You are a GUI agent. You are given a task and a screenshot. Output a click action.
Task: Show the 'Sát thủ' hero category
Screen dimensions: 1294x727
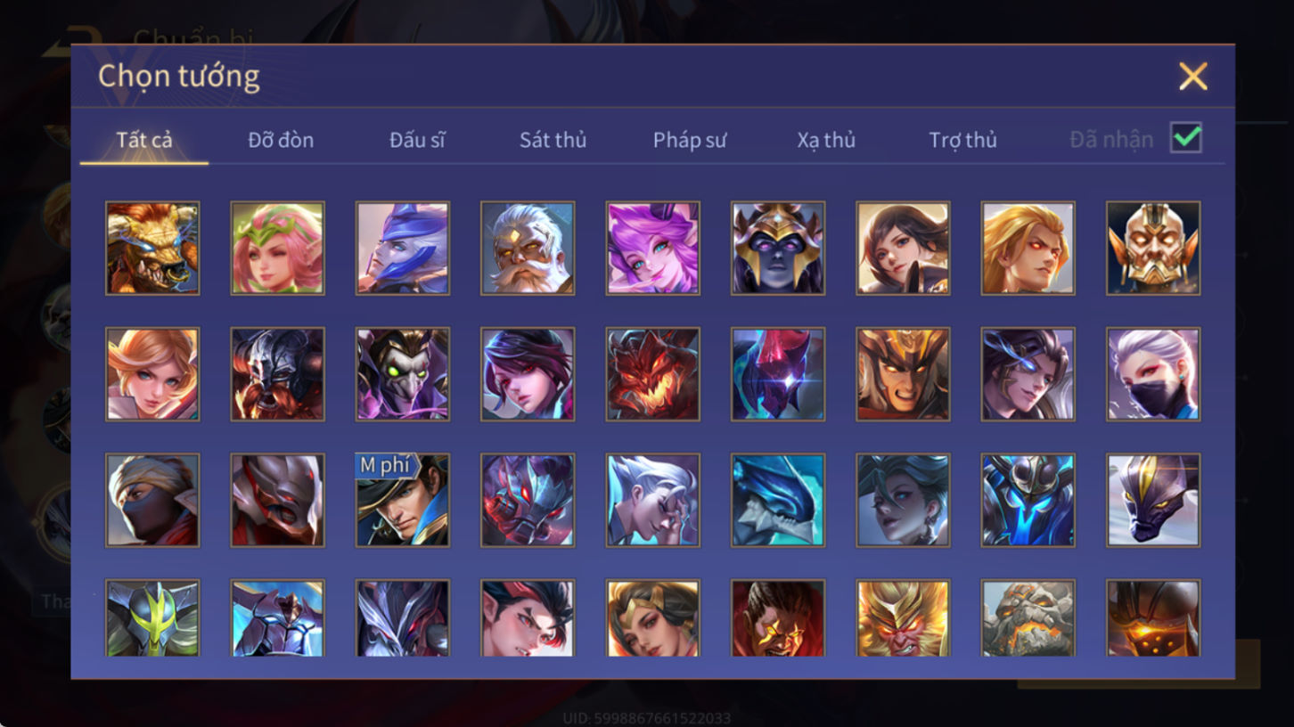click(x=553, y=140)
